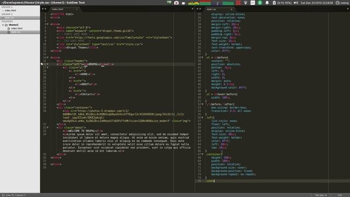Open style.css inside theme1 folder
Viewport: 350px width, 197px height.
[16, 32]
